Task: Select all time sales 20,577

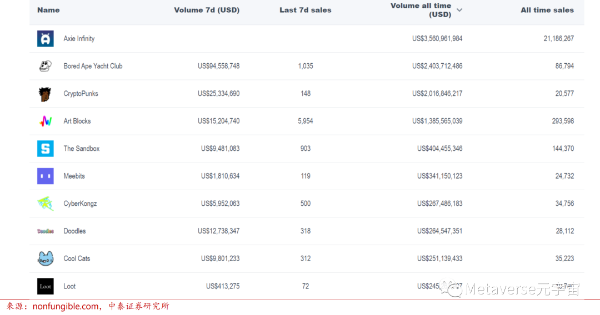Action: point(564,94)
